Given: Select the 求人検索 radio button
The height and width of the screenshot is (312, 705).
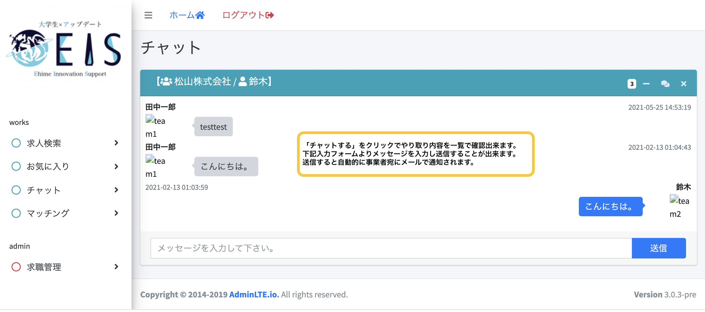Looking at the screenshot, I should pos(16,143).
